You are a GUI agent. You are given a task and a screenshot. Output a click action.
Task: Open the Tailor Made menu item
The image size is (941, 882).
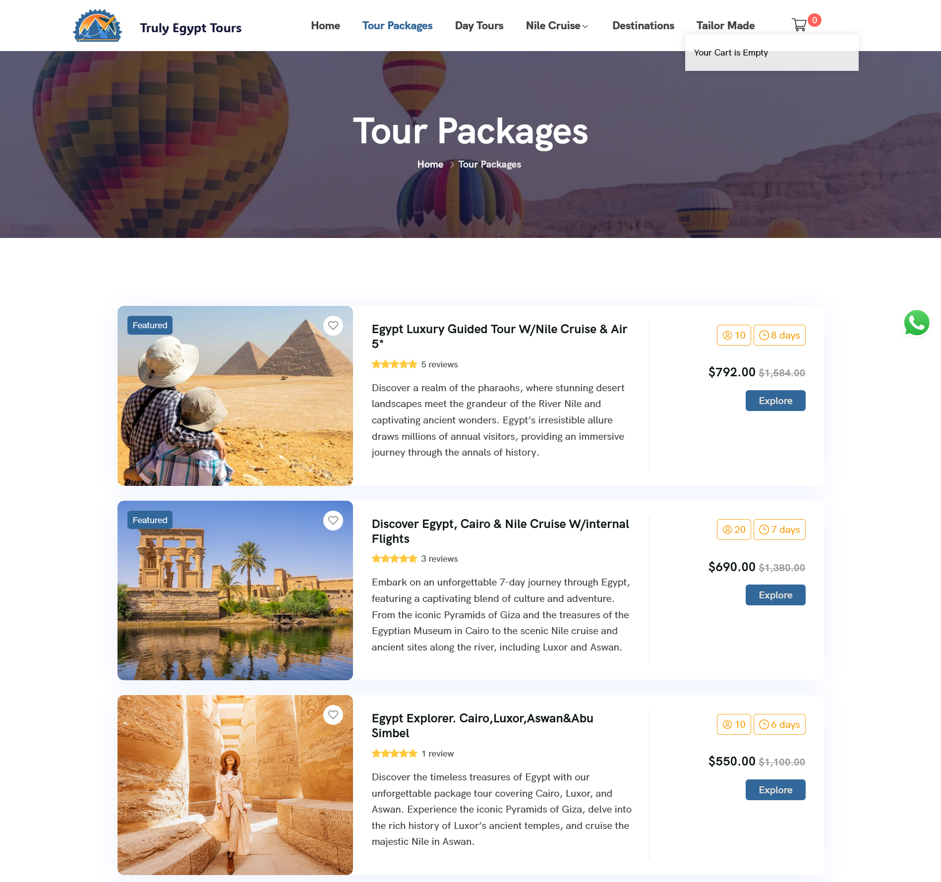pos(725,26)
